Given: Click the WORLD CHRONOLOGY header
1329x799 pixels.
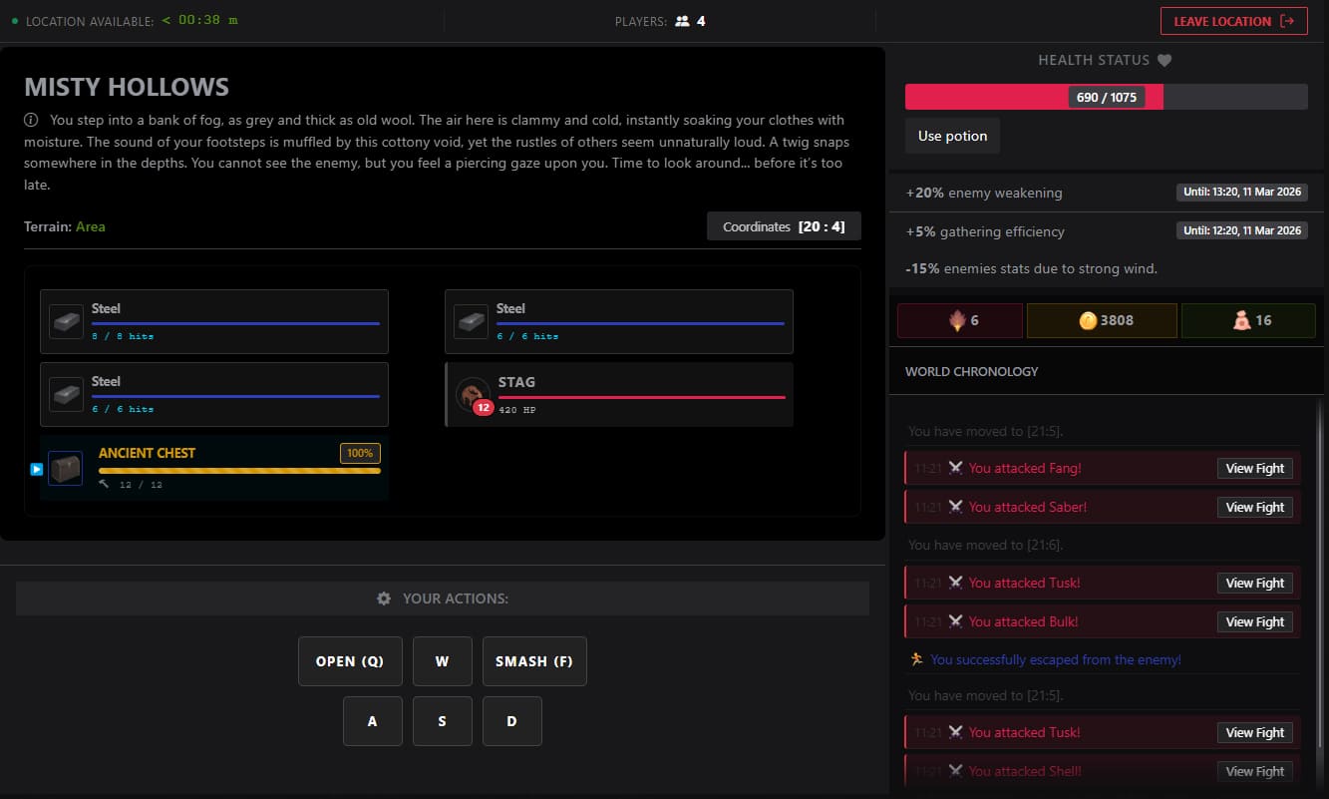Looking at the screenshot, I should click(972, 371).
